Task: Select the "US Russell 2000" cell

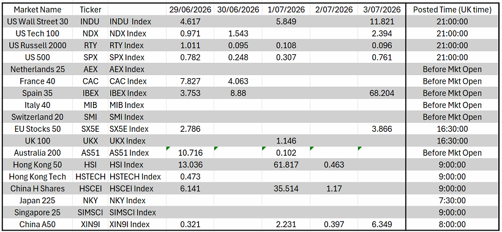Action: (x=38, y=45)
